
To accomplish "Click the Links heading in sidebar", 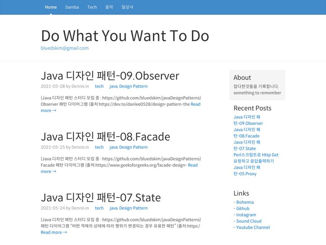I will pyautogui.click(x=241, y=193).
